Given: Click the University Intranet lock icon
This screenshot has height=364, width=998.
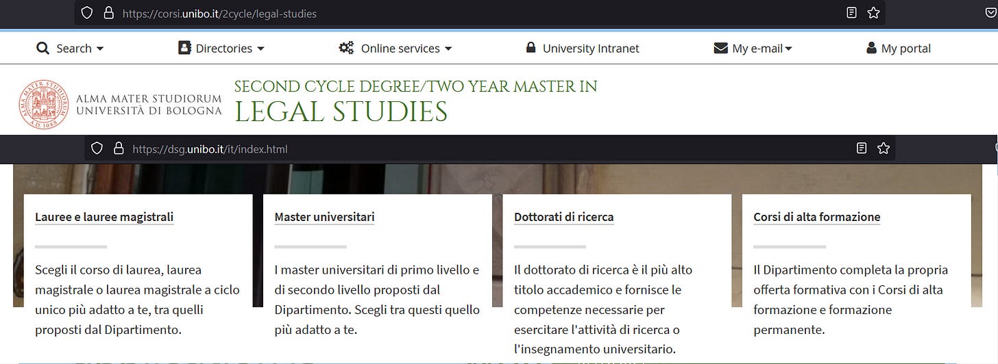Looking at the screenshot, I should point(531,48).
